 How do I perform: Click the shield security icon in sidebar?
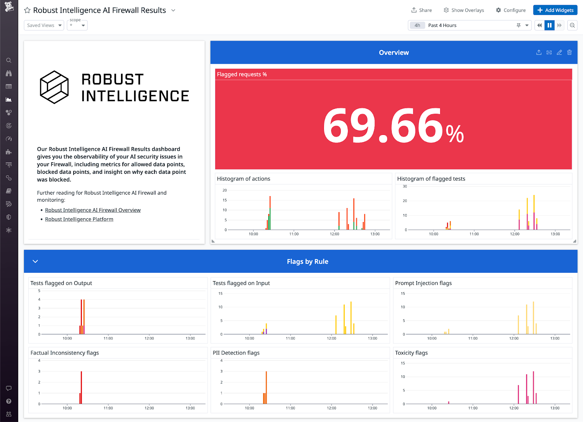(9, 217)
